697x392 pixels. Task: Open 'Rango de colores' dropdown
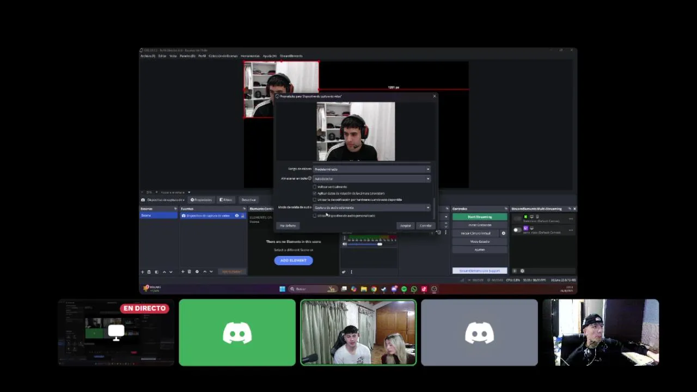point(371,169)
